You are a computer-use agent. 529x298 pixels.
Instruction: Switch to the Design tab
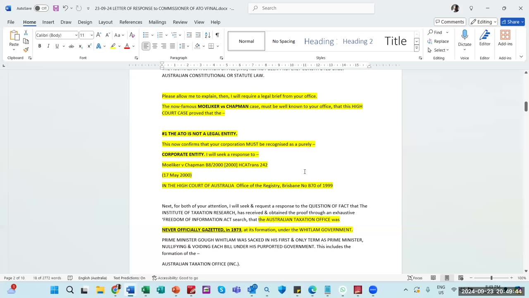pos(85,22)
